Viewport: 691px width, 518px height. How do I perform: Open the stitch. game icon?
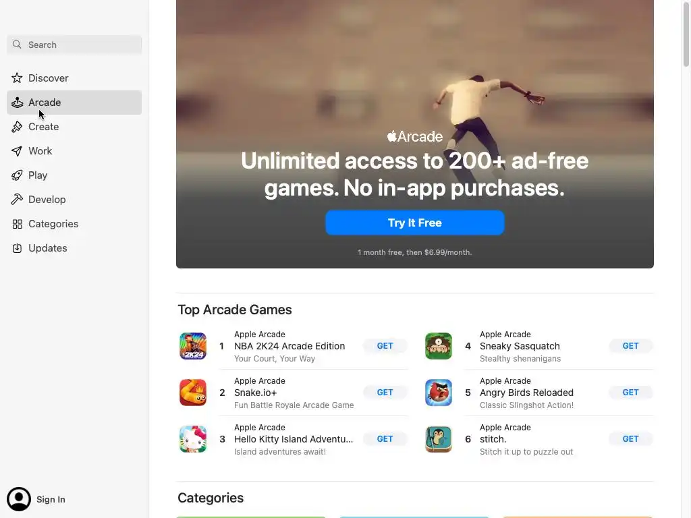coord(439,439)
